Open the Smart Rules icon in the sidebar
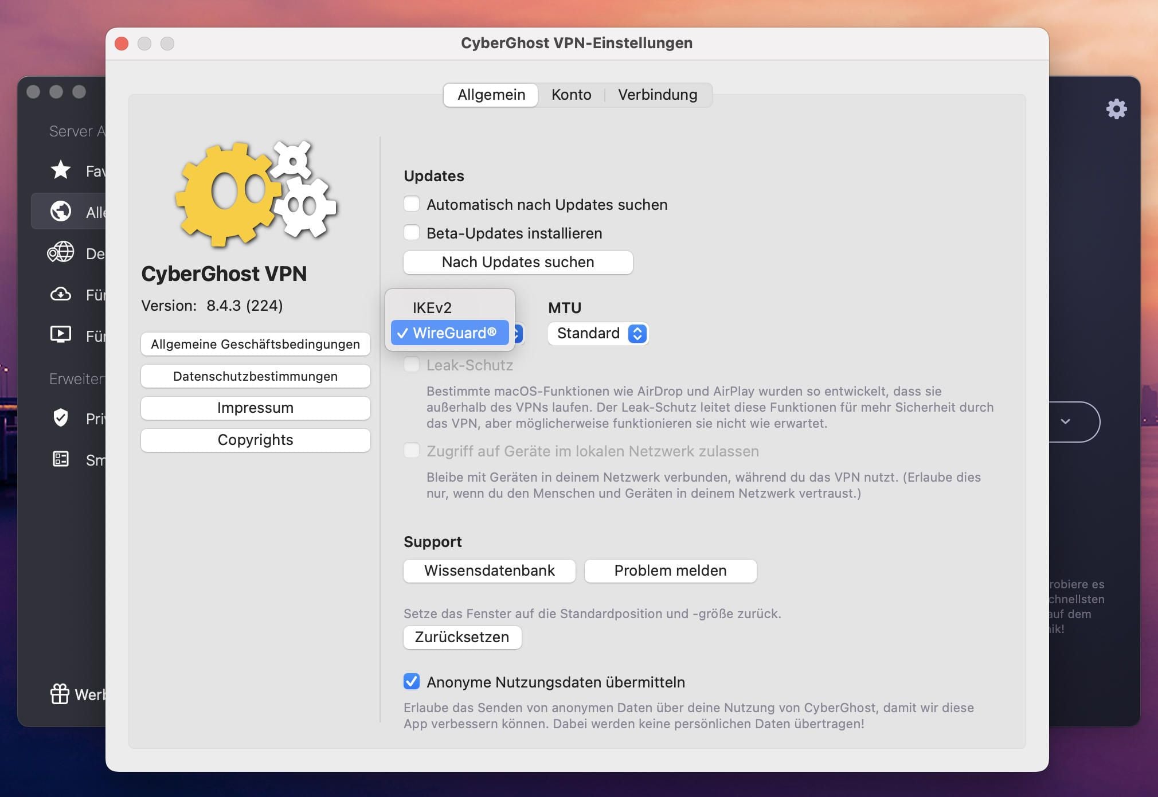The width and height of the screenshot is (1158, 797). click(x=60, y=459)
